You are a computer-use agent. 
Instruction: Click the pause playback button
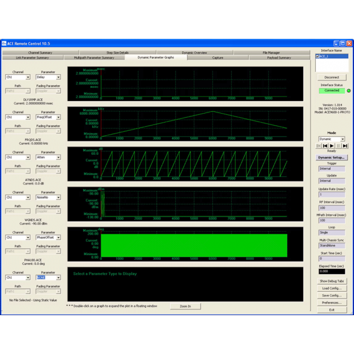click(338, 146)
